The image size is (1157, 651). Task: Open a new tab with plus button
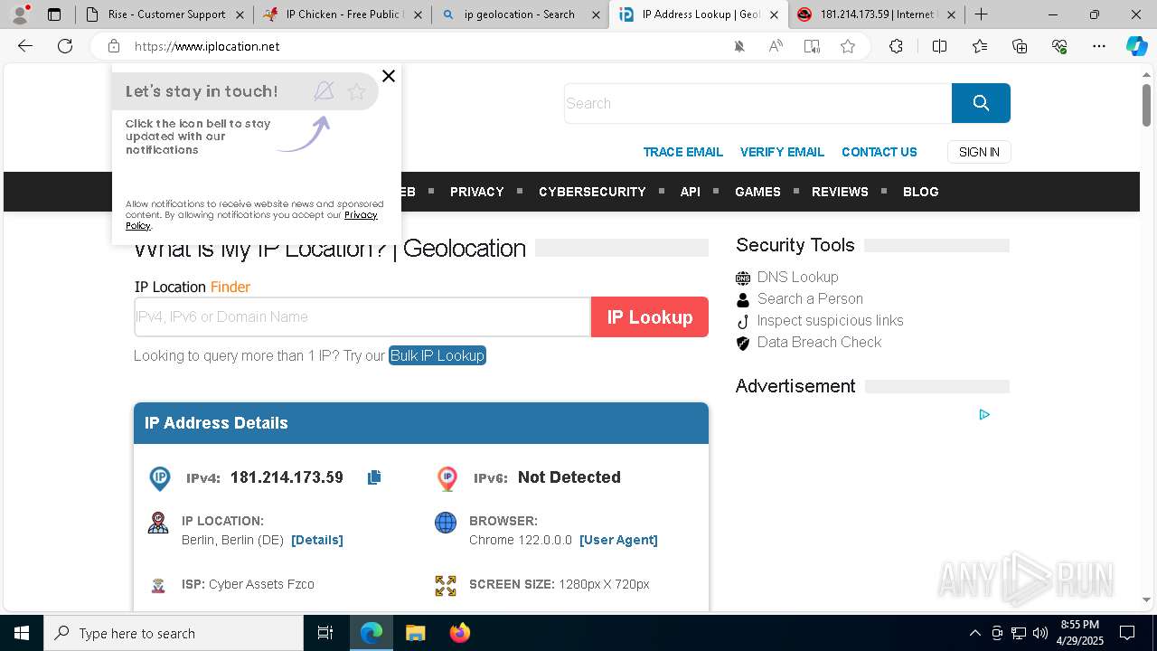tap(981, 14)
